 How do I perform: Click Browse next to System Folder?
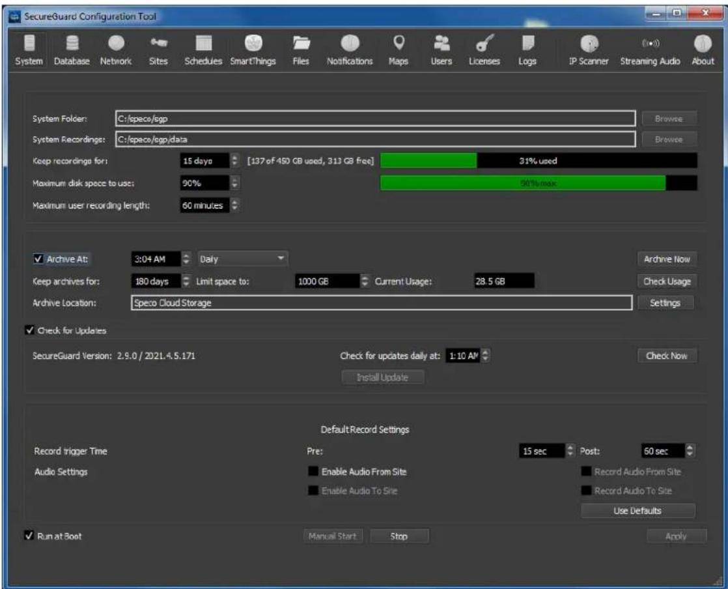click(x=669, y=119)
